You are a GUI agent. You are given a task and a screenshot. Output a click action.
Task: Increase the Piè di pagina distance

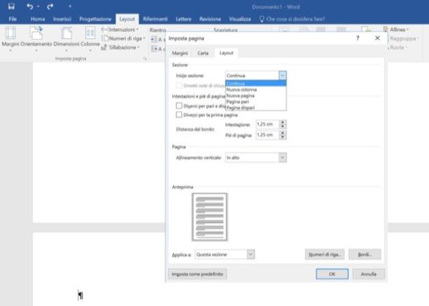[283, 133]
